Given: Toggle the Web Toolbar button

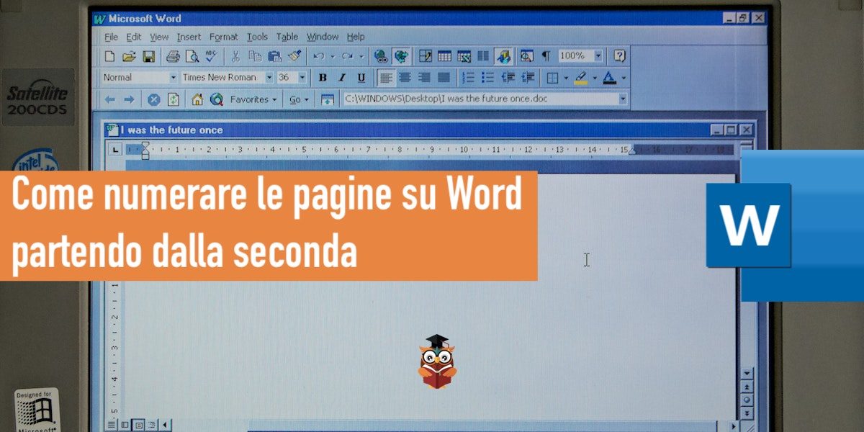Looking at the screenshot, I should click(x=401, y=55).
